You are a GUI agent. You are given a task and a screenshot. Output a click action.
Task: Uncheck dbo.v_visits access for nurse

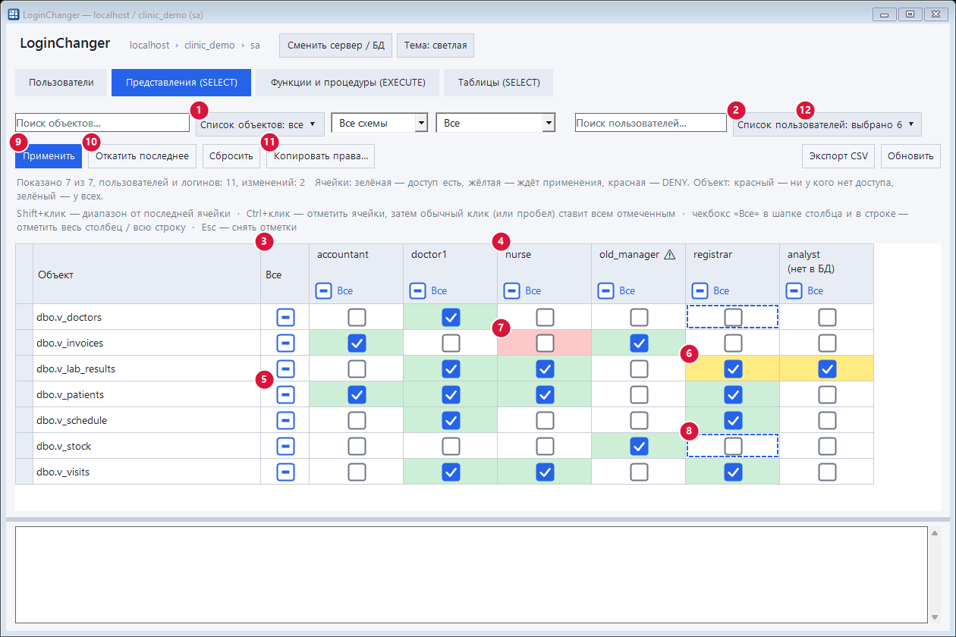pyautogui.click(x=545, y=472)
